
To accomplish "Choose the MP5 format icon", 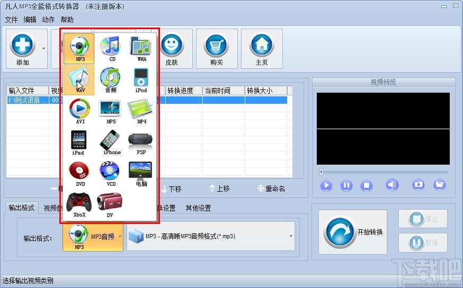I will point(110,111).
